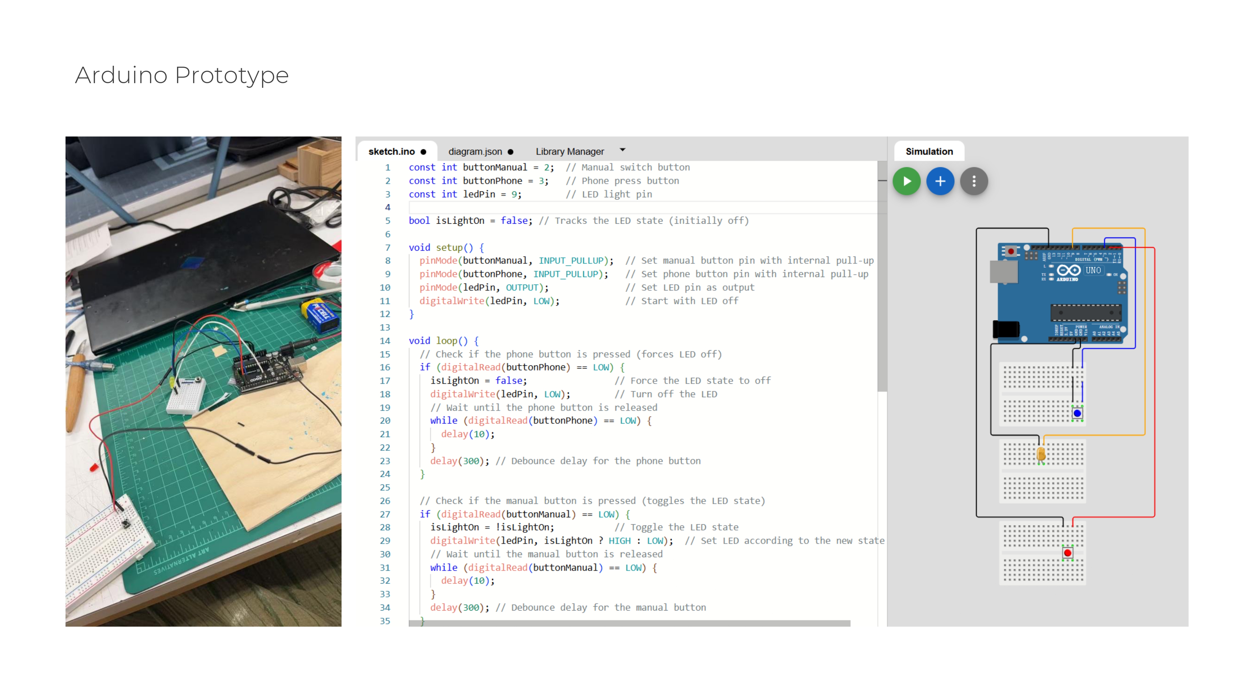Screen dimensions: 1242x698
Task: Open the three-dot simulation menu
Action: pos(974,181)
